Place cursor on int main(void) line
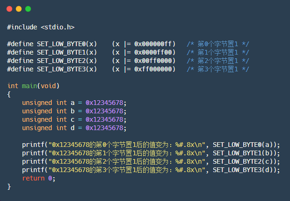The image size is (290, 201). [33, 86]
